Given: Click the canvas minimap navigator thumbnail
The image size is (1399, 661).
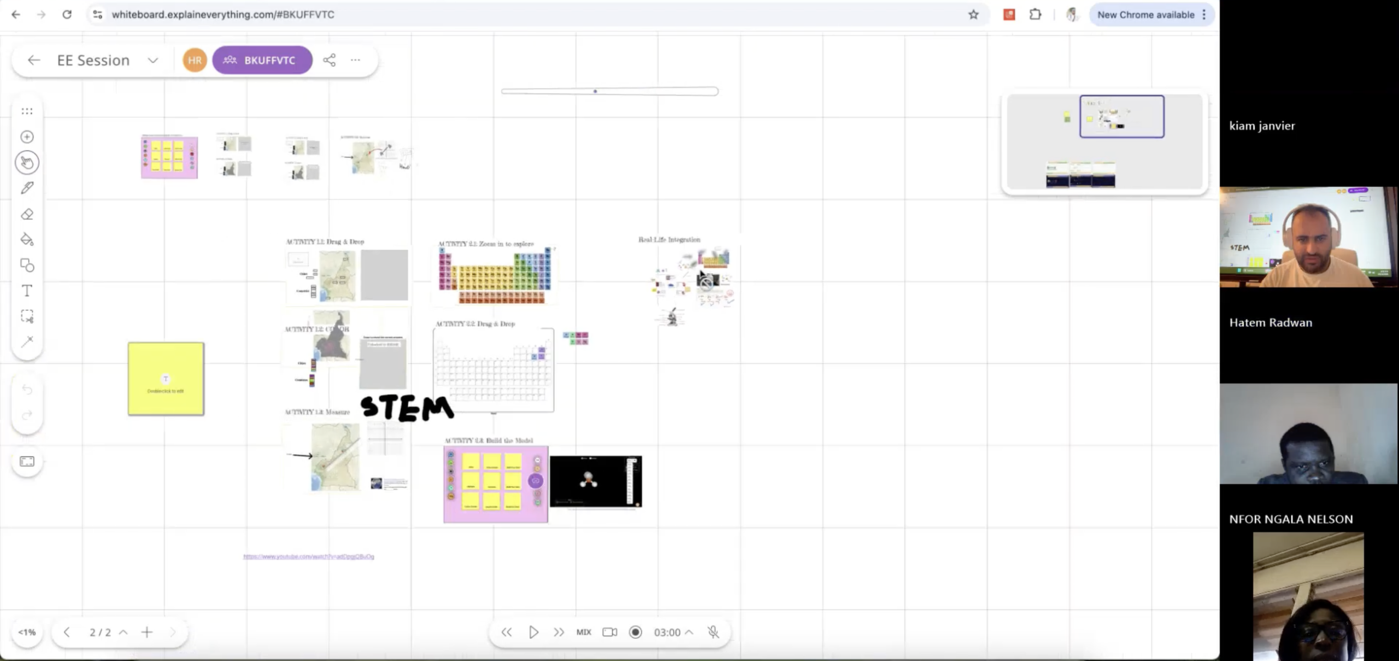Looking at the screenshot, I should coord(1104,142).
